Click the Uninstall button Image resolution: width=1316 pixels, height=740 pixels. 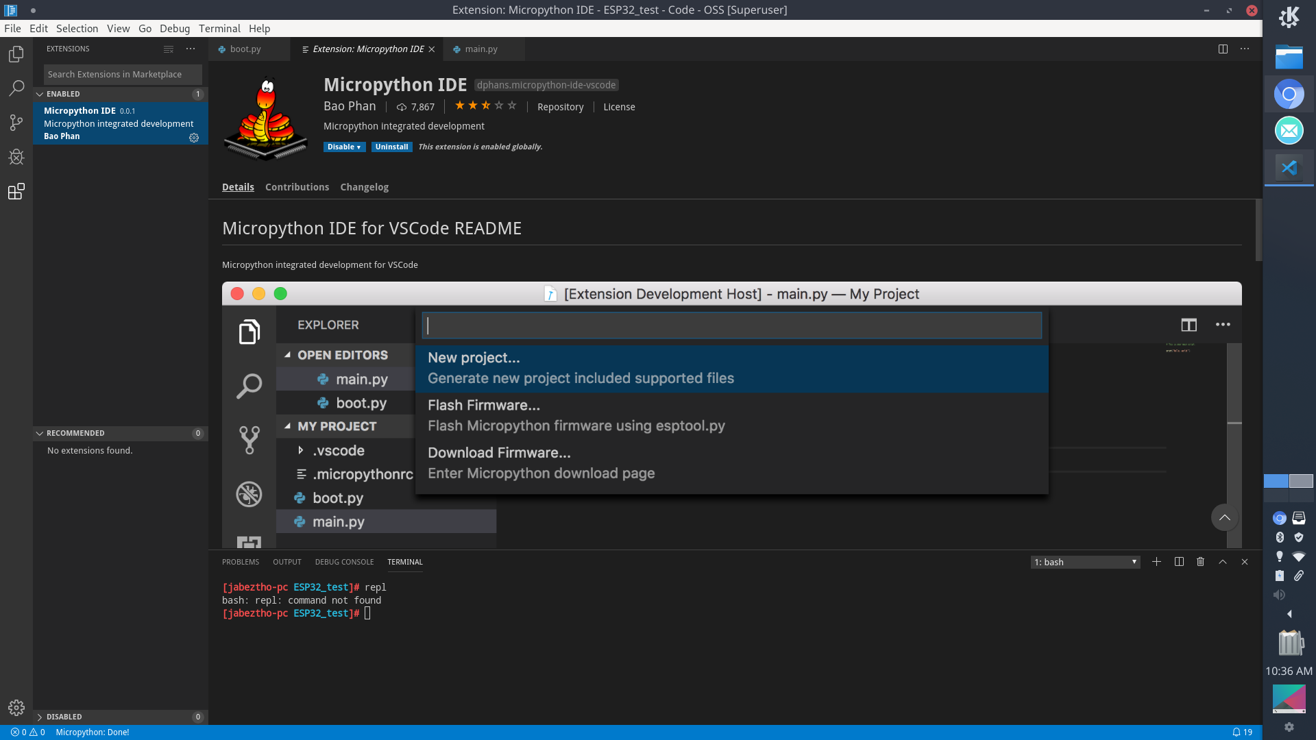click(391, 147)
